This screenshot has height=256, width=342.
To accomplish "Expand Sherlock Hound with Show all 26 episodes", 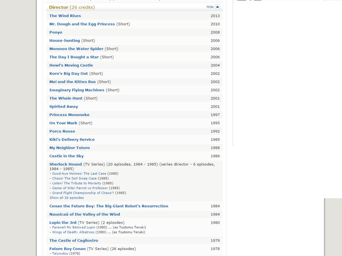I will [66, 198].
